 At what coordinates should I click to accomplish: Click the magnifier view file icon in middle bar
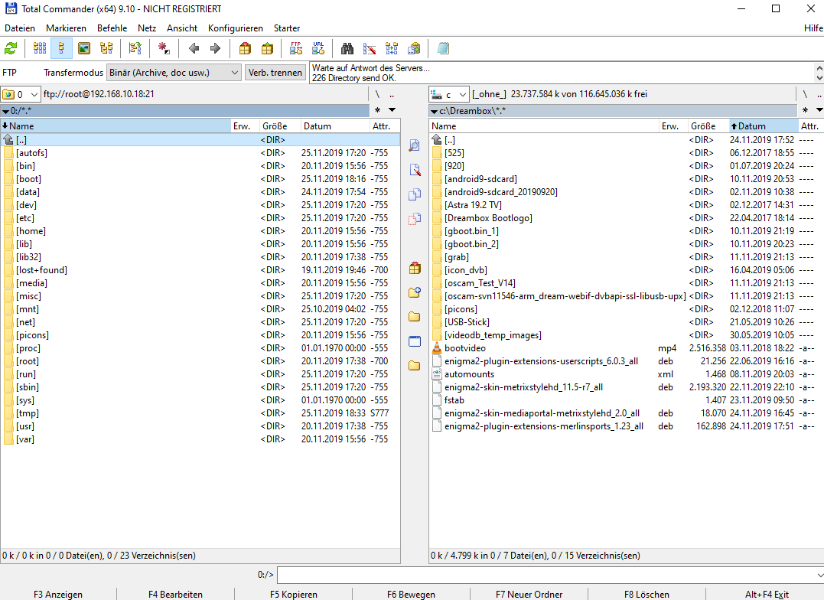tap(415, 145)
